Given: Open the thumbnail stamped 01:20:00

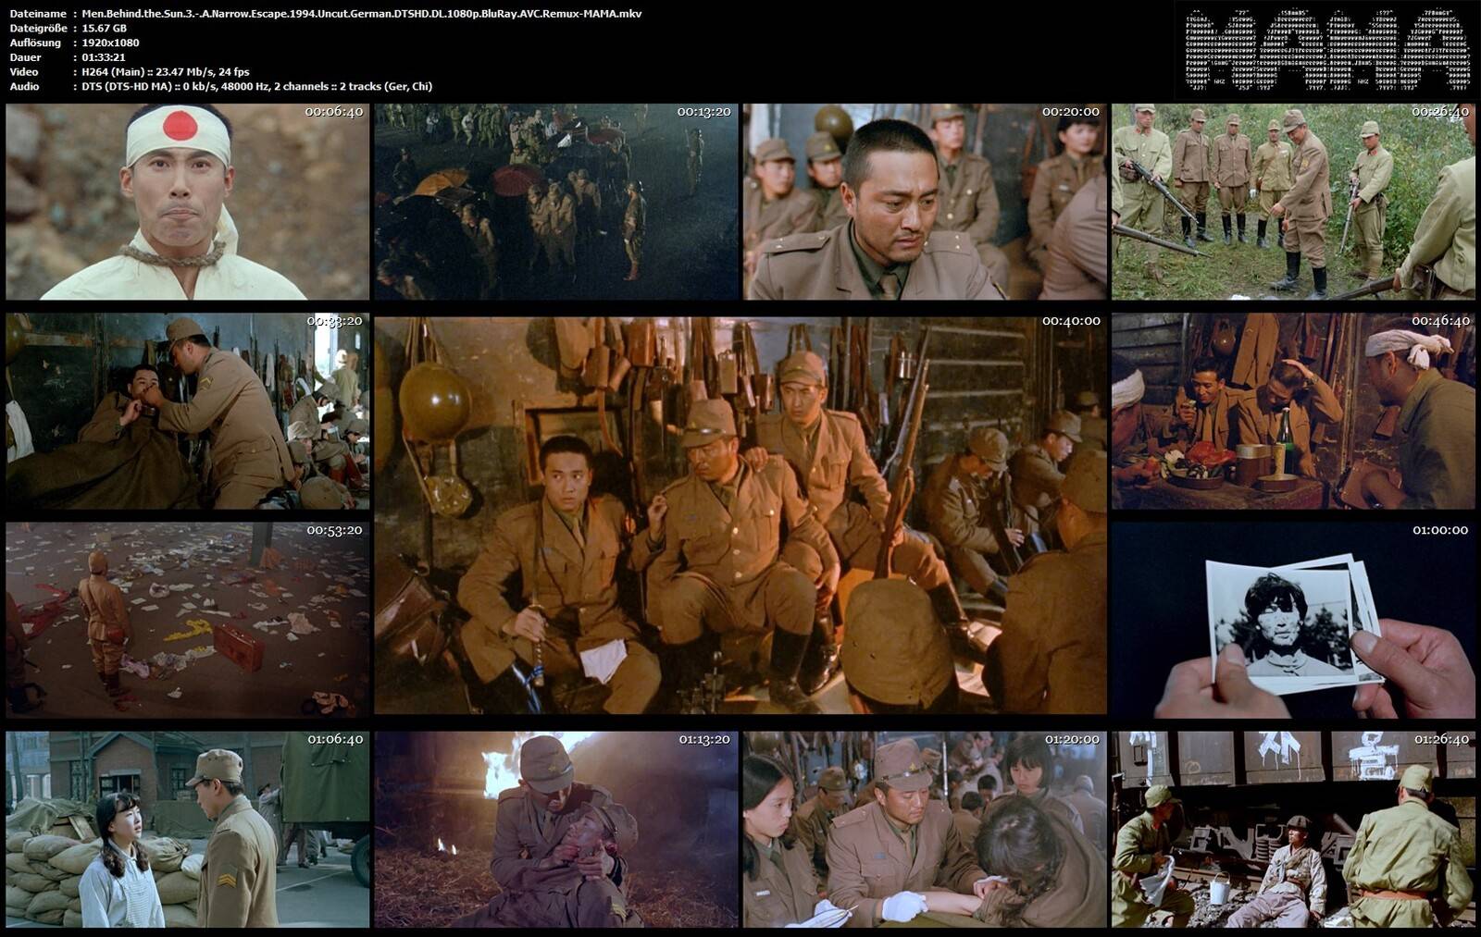Looking at the screenshot, I should pos(925,830).
